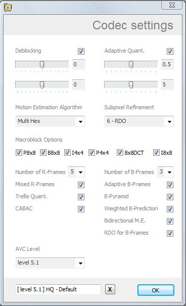This screenshot has width=186, height=306.
Task: Open Number of B-Frames dropdown
Action: click(x=165, y=172)
